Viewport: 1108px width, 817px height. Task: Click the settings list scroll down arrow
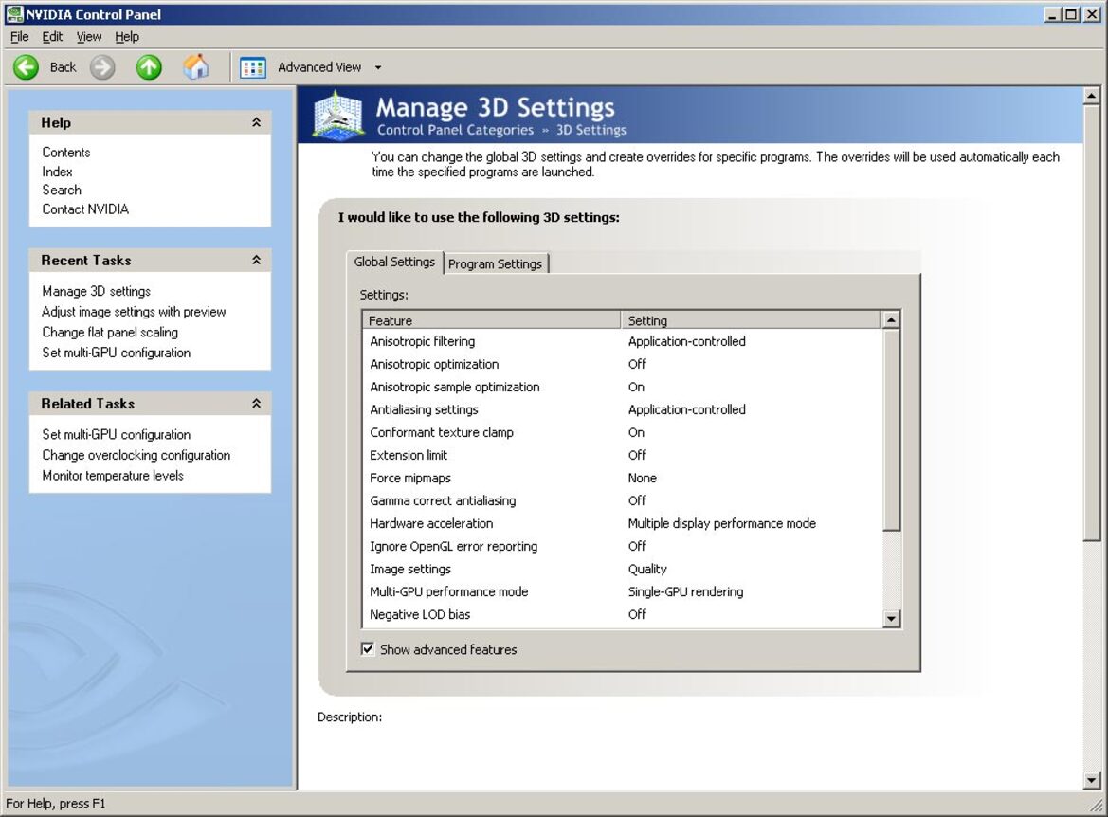click(891, 618)
